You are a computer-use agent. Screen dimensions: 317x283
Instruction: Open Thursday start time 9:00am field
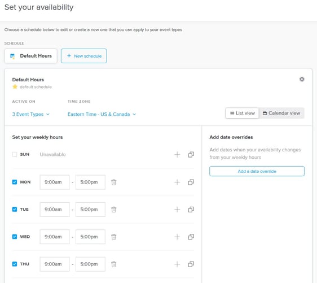point(55,264)
